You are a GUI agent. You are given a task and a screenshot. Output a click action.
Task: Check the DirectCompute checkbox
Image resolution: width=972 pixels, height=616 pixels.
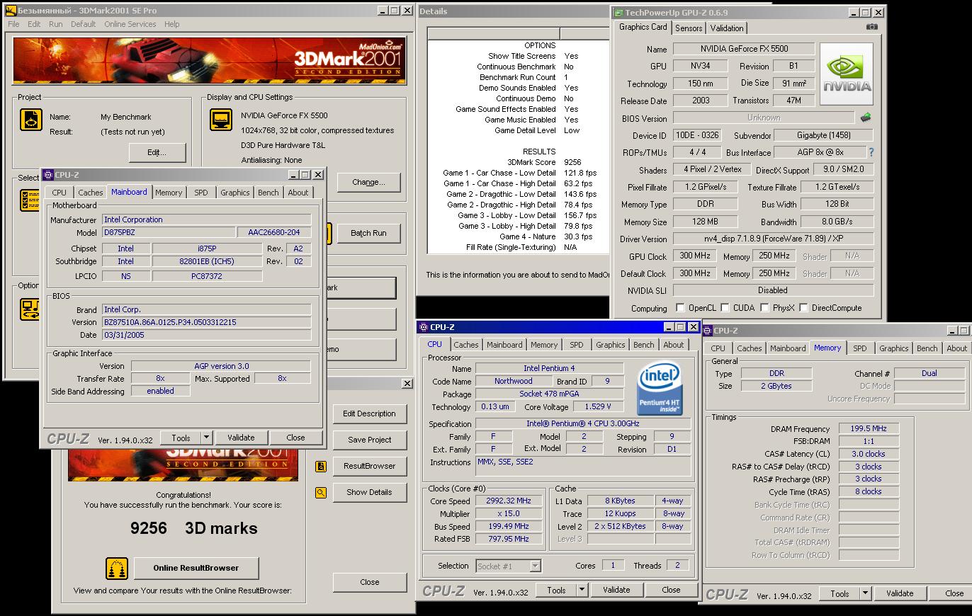803,308
